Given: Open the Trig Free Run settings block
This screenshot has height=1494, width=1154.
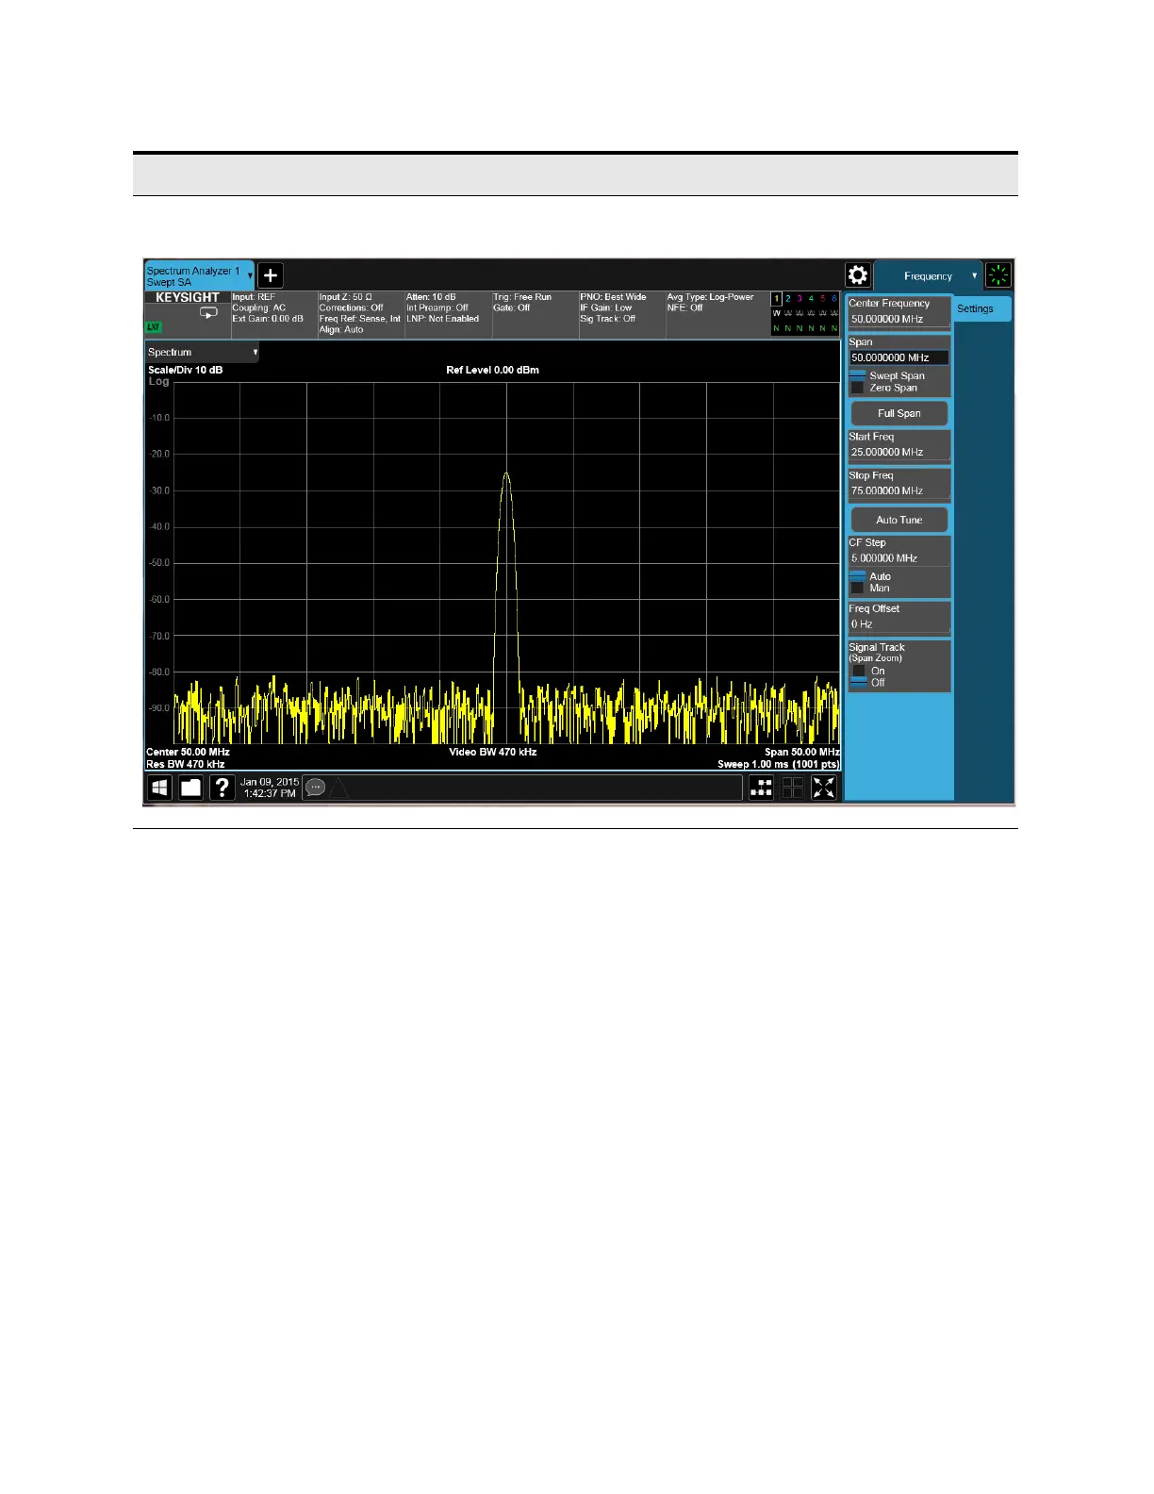Looking at the screenshot, I should [534, 314].
